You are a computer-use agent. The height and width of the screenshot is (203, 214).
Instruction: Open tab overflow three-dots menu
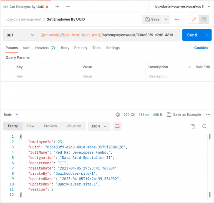click(x=68, y=7)
